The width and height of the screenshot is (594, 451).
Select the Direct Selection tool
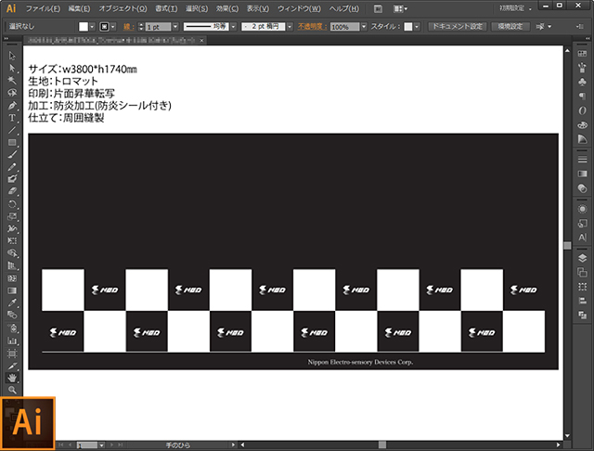[x=12, y=68]
